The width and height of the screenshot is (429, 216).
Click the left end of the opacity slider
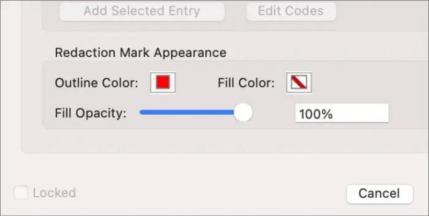coord(142,113)
